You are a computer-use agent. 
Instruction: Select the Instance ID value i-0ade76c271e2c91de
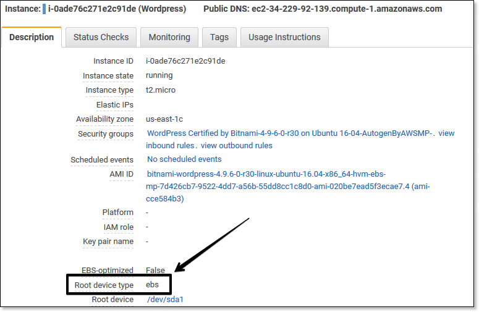(185, 61)
